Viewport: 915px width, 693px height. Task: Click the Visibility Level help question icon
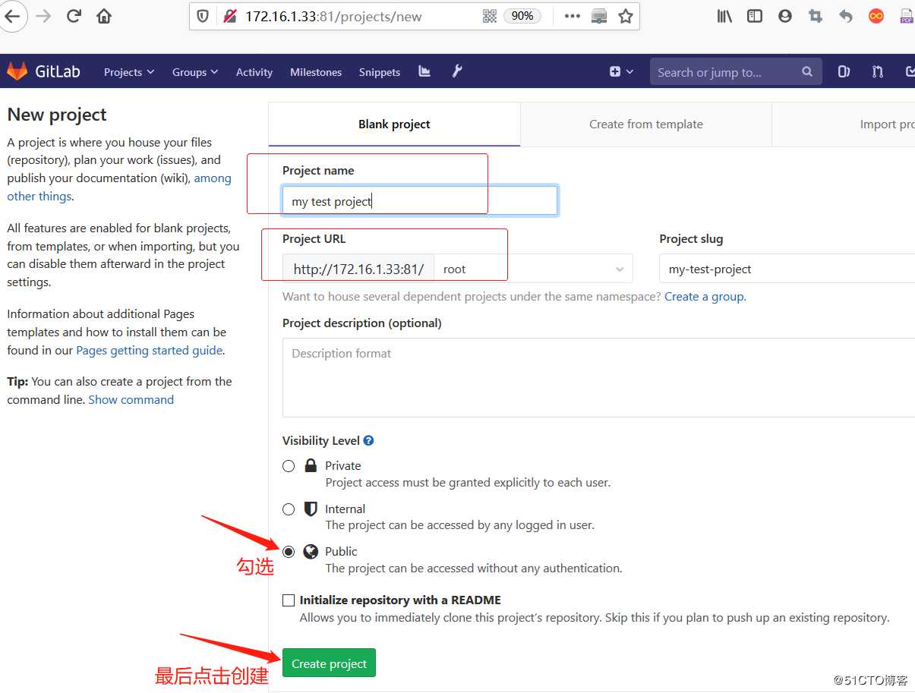tap(368, 440)
